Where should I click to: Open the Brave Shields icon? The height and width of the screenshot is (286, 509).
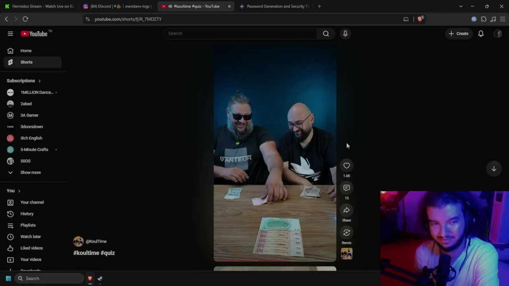(420, 19)
